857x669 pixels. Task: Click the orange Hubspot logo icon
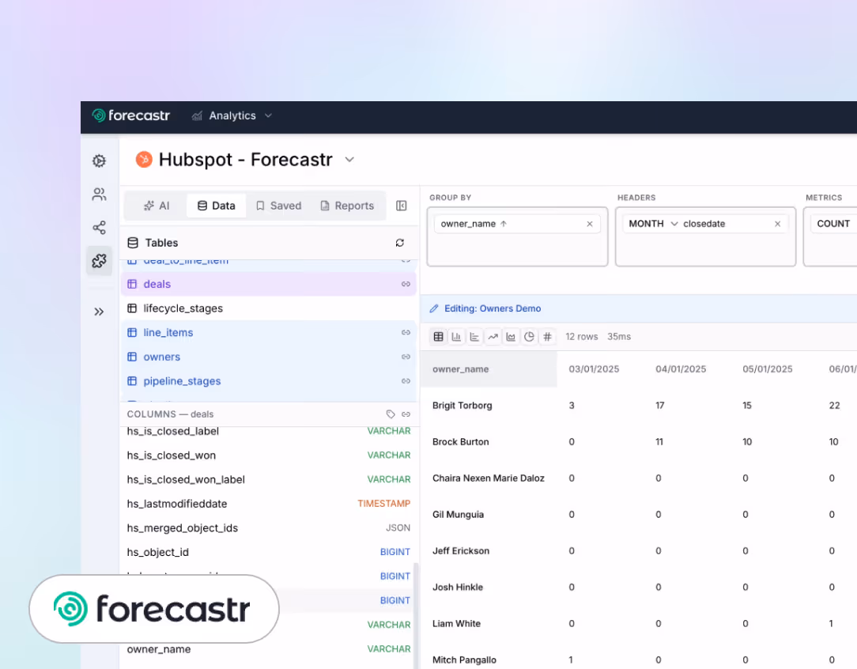point(144,160)
